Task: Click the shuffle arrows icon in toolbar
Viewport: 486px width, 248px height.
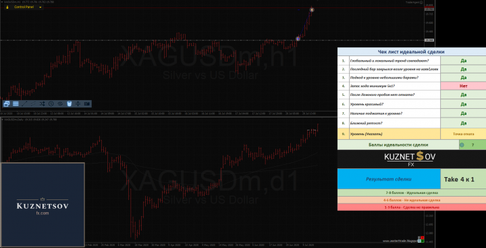Action: click(43, 103)
